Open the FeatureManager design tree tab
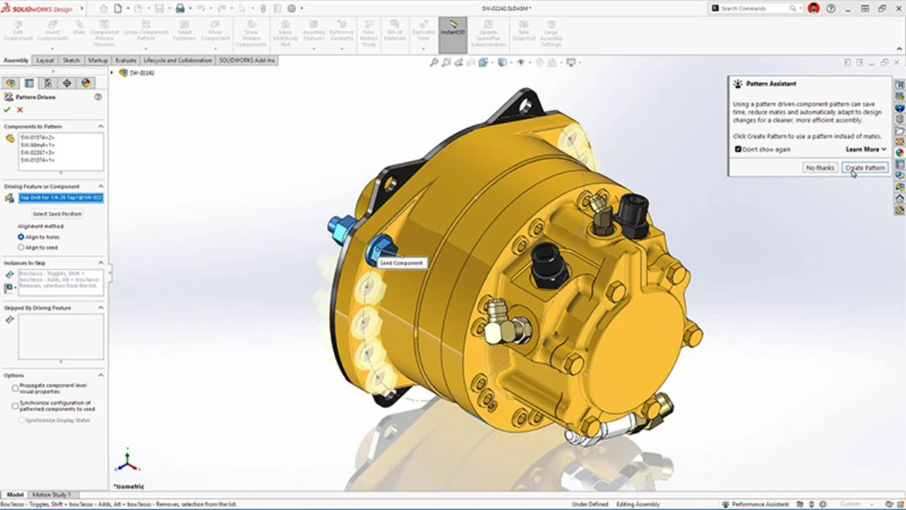This screenshot has height=510, width=906. [11, 83]
